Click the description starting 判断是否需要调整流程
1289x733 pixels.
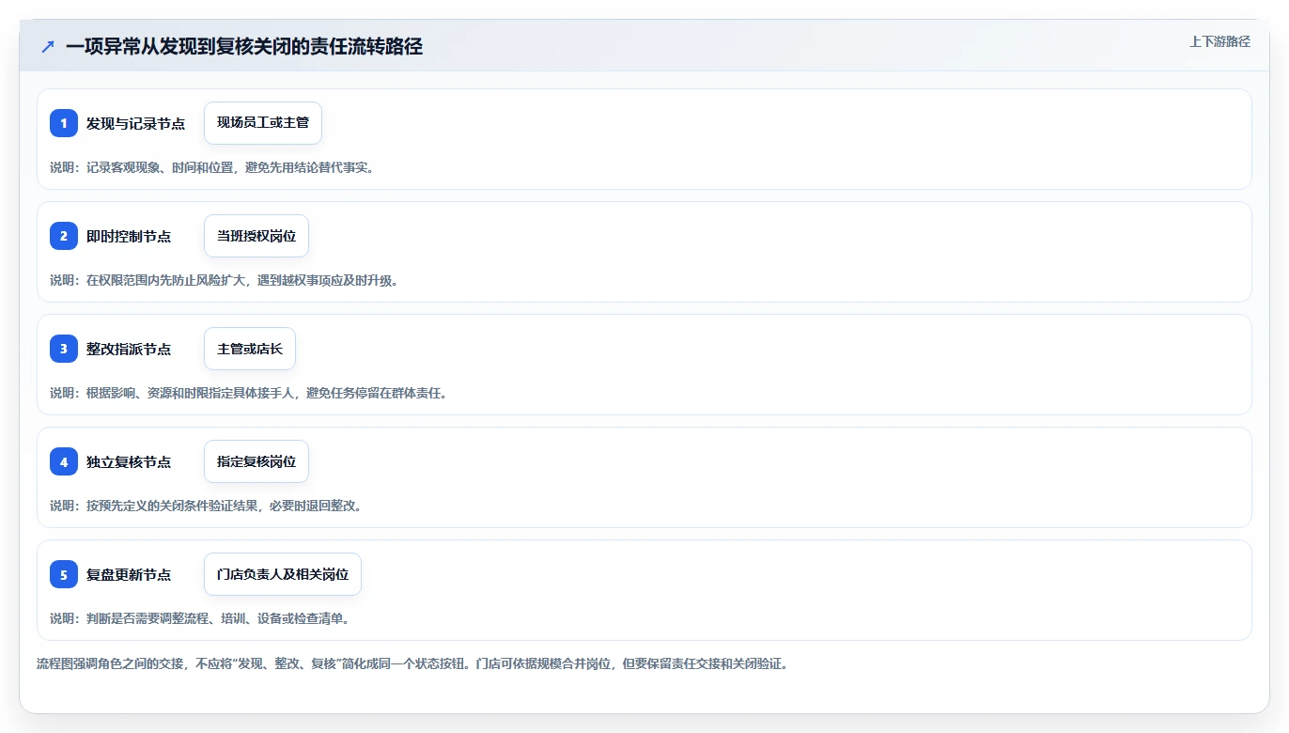pos(199,618)
